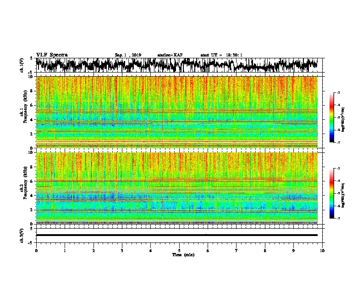Click the "5" voltage tick on ch.1 waveform axis

coord(31,58)
